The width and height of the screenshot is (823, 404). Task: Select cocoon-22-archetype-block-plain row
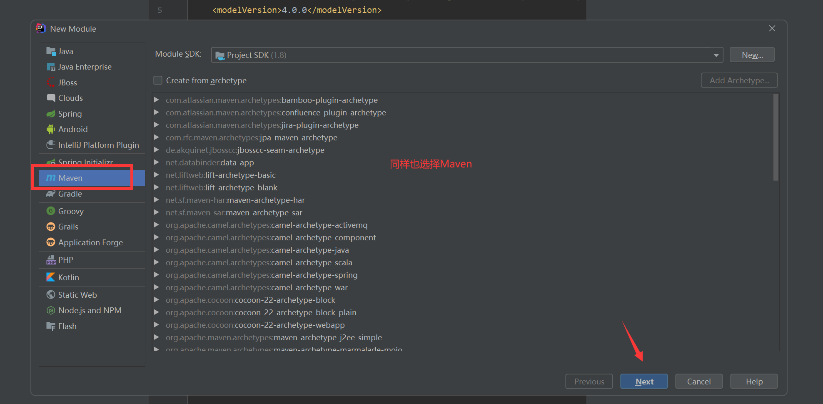point(462,312)
